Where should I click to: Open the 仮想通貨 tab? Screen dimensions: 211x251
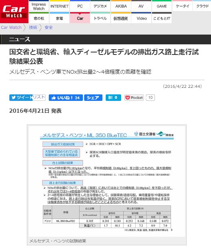[121, 18]
